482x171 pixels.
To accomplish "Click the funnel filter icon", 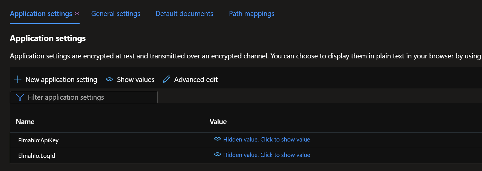I will [20, 97].
